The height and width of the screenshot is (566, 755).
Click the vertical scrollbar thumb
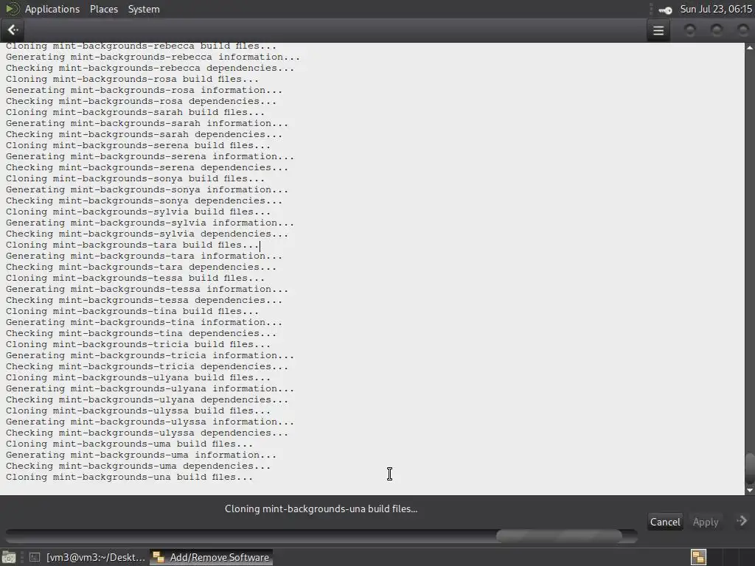click(x=750, y=468)
